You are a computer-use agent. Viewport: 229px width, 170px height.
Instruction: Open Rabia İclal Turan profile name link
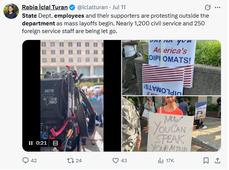45,7
